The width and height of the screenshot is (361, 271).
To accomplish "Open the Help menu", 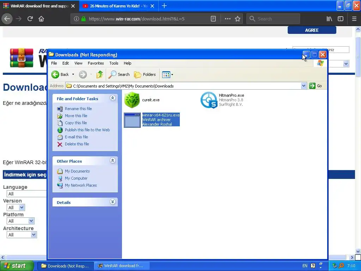I will click(x=127, y=63).
